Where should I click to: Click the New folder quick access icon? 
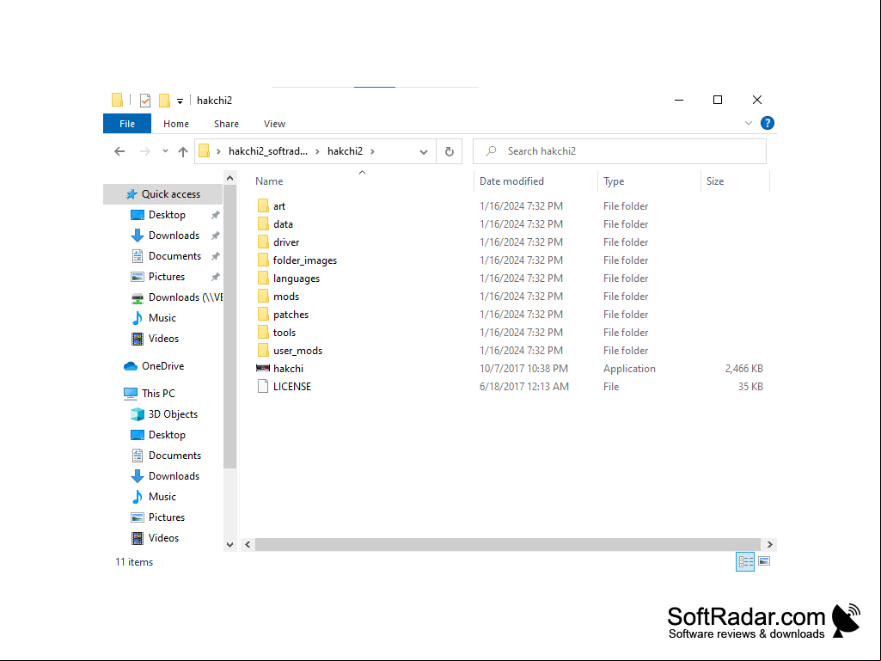point(164,100)
